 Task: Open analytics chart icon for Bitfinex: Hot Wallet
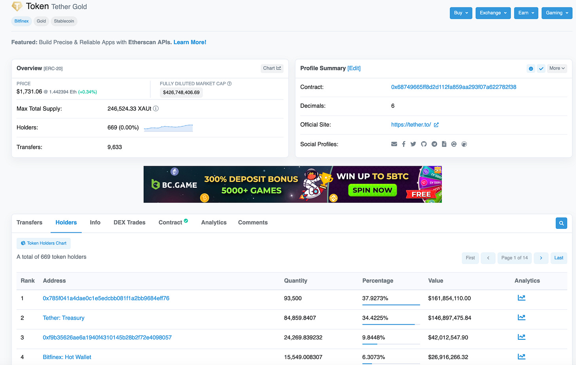521,357
